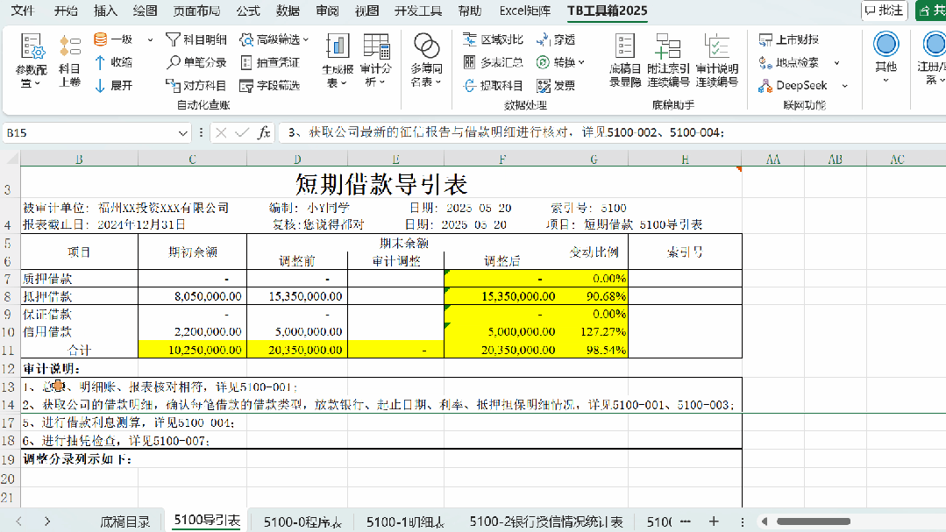Confirm formula entry with checkmark button

pos(242,132)
